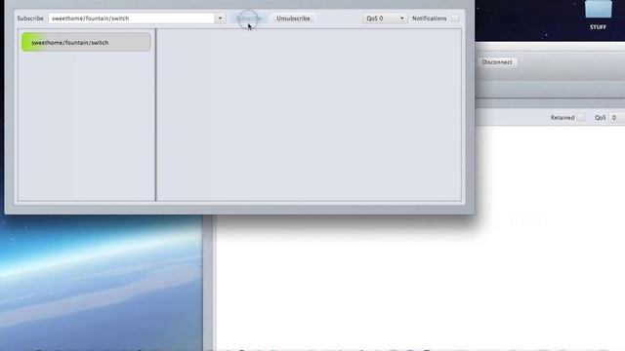Image resolution: width=625 pixels, height=351 pixels.
Task: Open the topic history dropdown arrow
Action: point(220,19)
